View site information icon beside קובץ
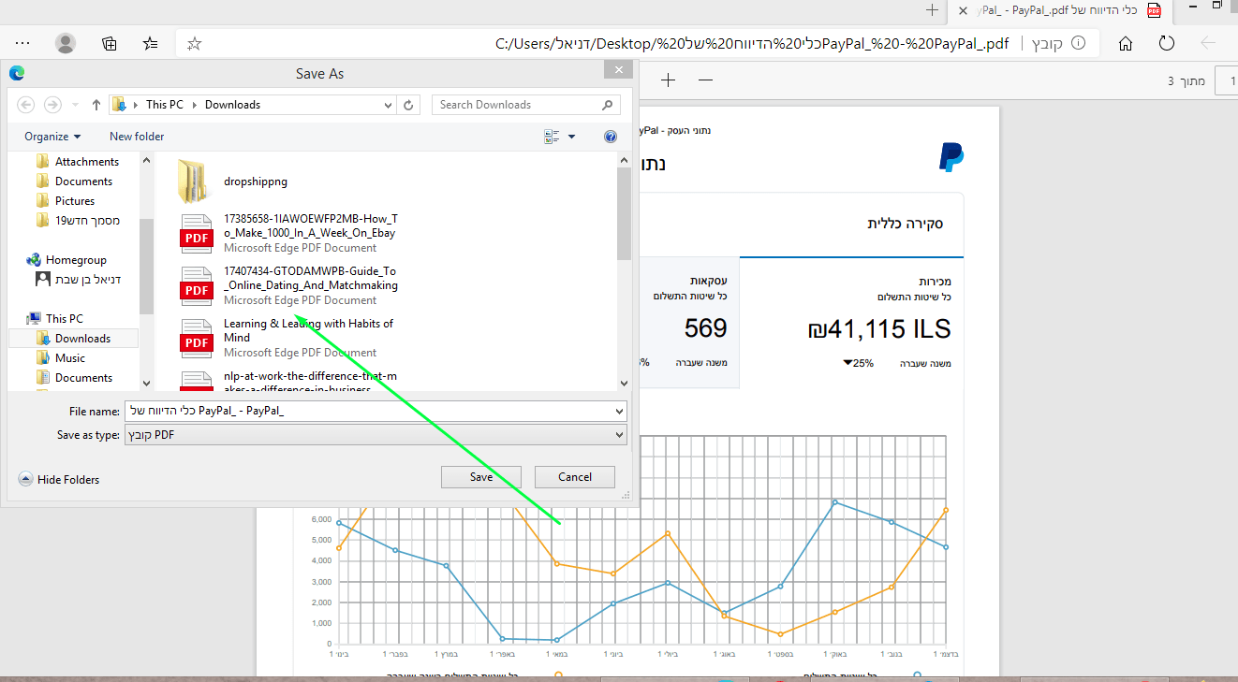The height and width of the screenshot is (682, 1238). (1078, 43)
